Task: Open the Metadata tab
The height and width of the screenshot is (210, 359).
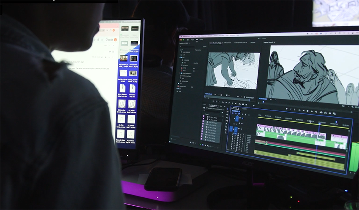Action: coord(253,43)
